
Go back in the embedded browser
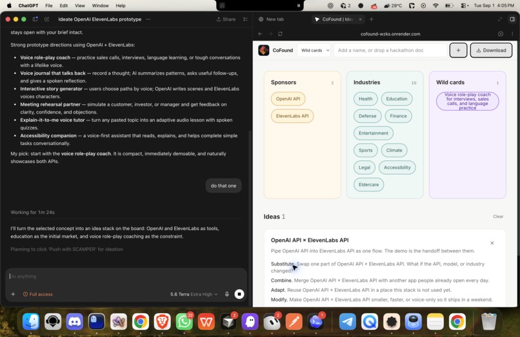261,34
